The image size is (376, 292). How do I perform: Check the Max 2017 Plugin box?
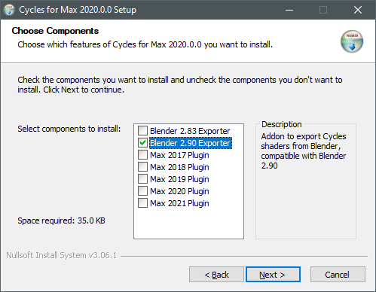[142, 155]
